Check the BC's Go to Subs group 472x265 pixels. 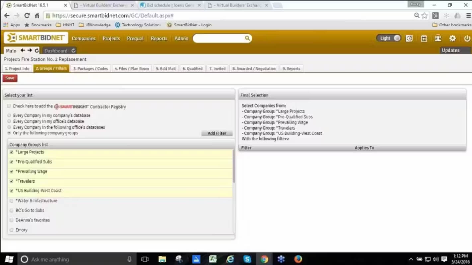tap(12, 210)
